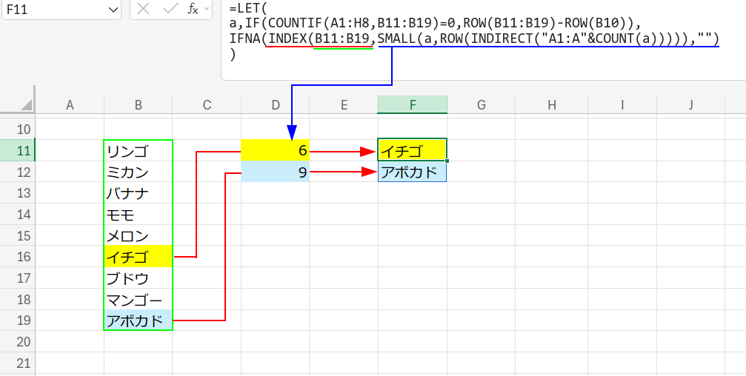The image size is (746, 376).
Task: Select the light blue cell containing 9
Action: [276, 172]
